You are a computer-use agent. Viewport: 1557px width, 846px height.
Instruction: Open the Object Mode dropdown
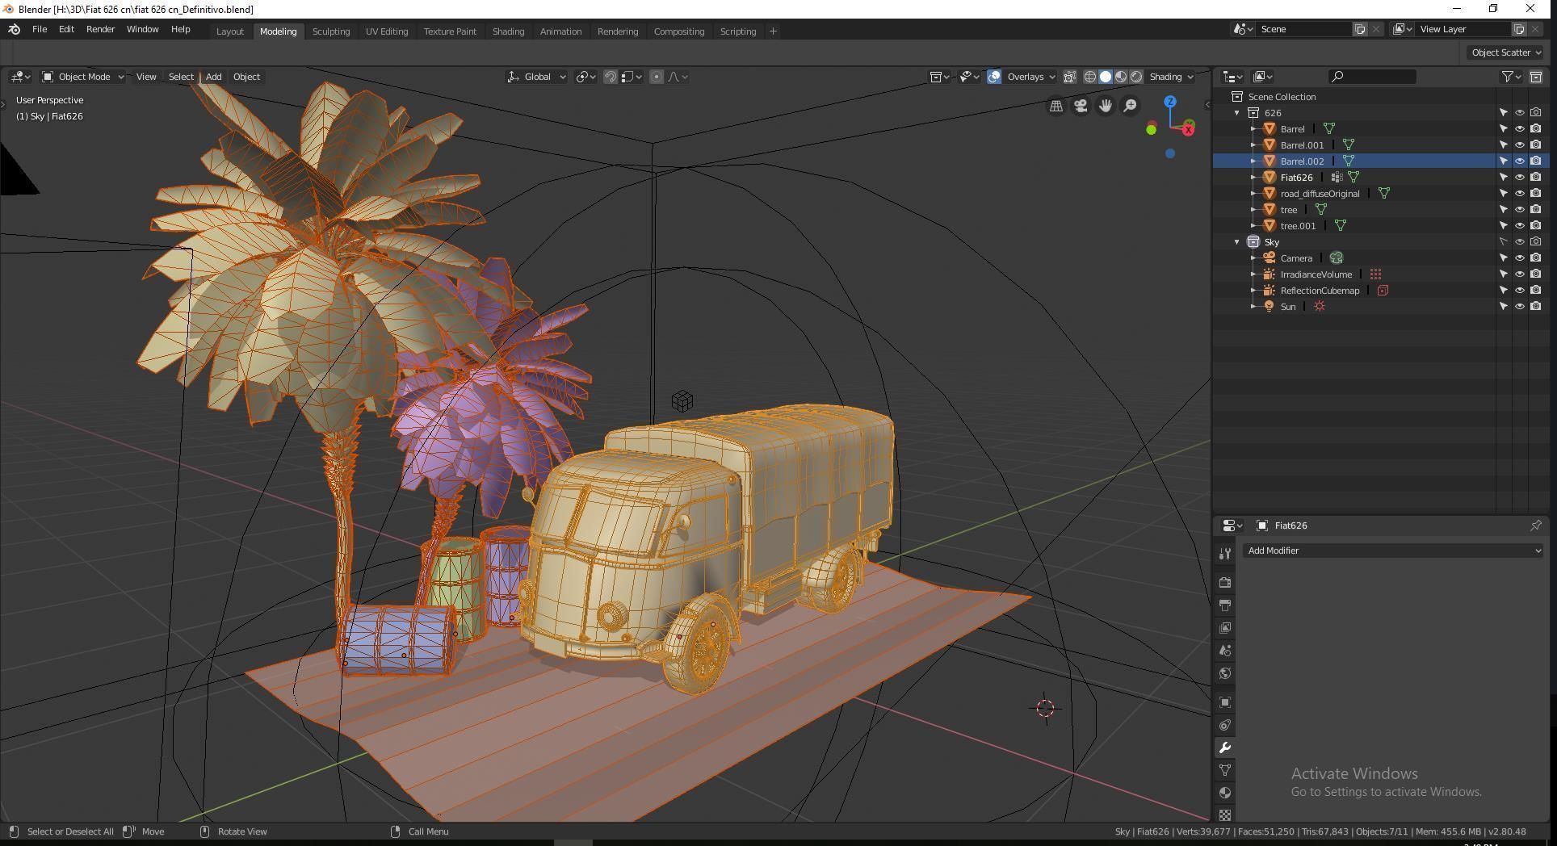point(83,77)
